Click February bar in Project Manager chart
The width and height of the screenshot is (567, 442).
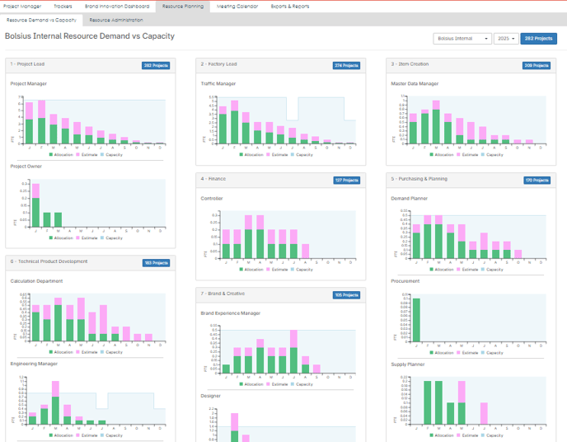41,122
